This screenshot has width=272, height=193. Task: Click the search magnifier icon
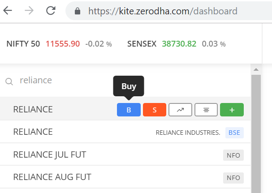(x=9, y=81)
